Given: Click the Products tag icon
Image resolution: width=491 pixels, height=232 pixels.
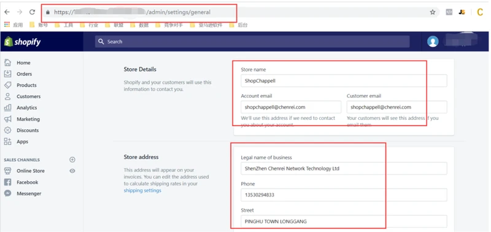Looking at the screenshot, I should coord(7,85).
